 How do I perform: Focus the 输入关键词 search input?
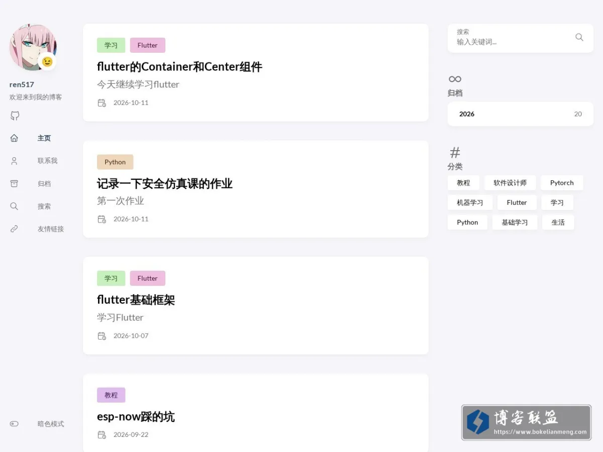512,42
